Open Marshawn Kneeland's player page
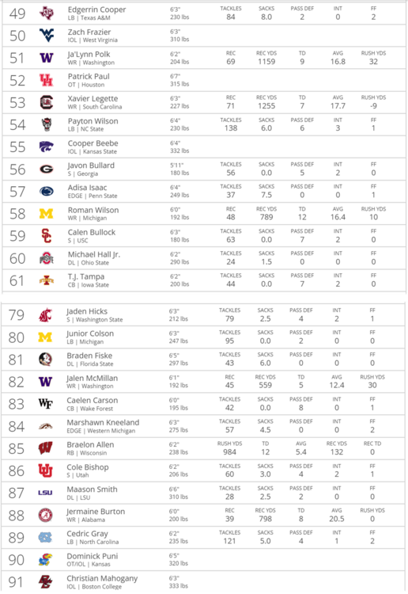Viewport: 408px width, 594px height. click(103, 422)
